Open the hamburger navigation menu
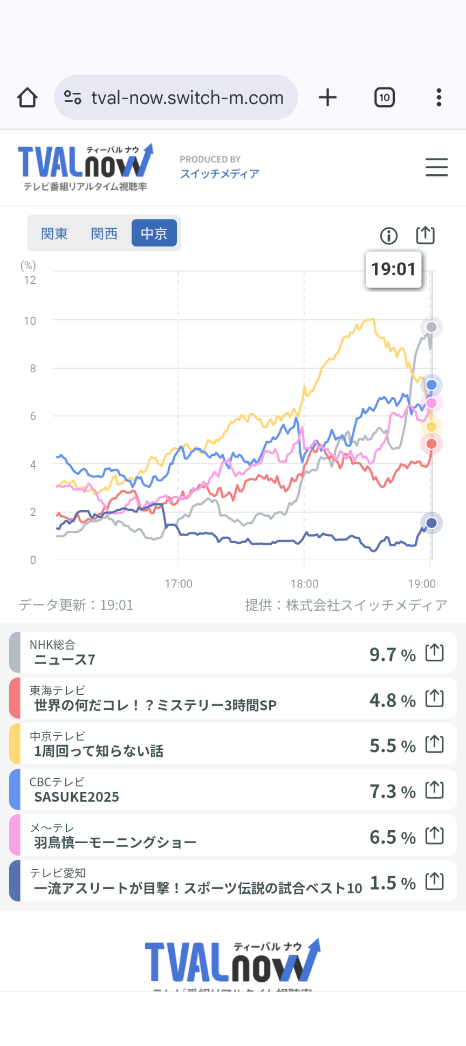Image resolution: width=466 pixels, height=1046 pixels. click(x=436, y=167)
